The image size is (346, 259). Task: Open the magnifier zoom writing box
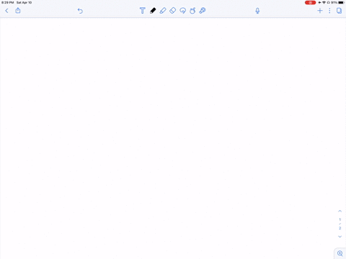coord(340,253)
